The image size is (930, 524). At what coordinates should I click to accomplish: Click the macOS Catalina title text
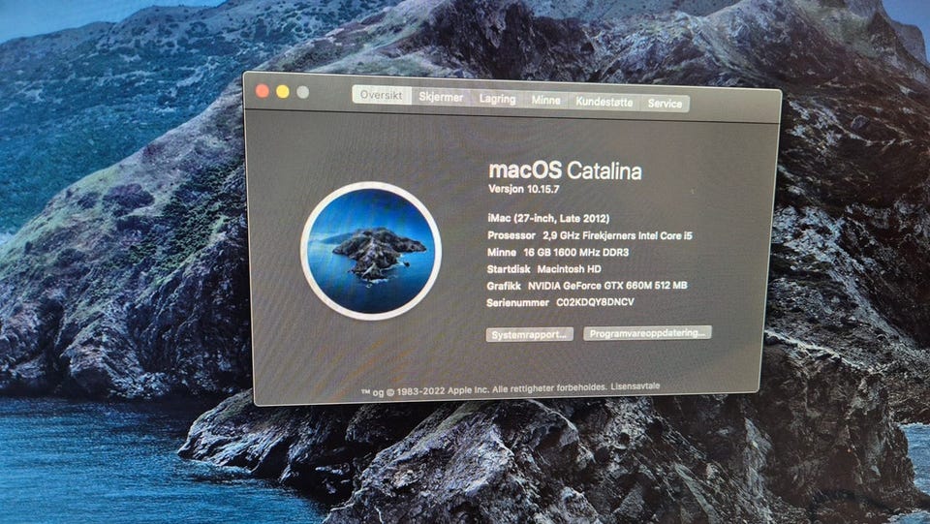(x=565, y=170)
